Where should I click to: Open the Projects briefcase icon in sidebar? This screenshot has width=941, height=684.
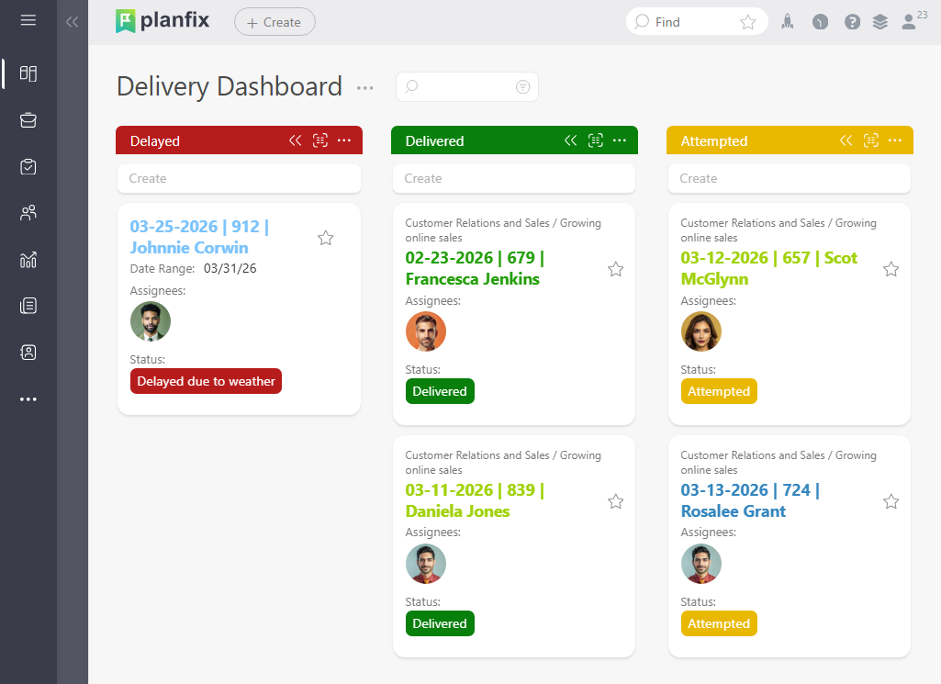(28, 119)
